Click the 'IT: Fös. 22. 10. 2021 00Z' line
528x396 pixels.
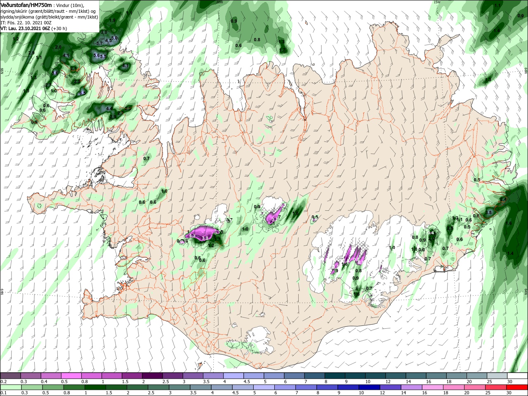click(x=26, y=23)
